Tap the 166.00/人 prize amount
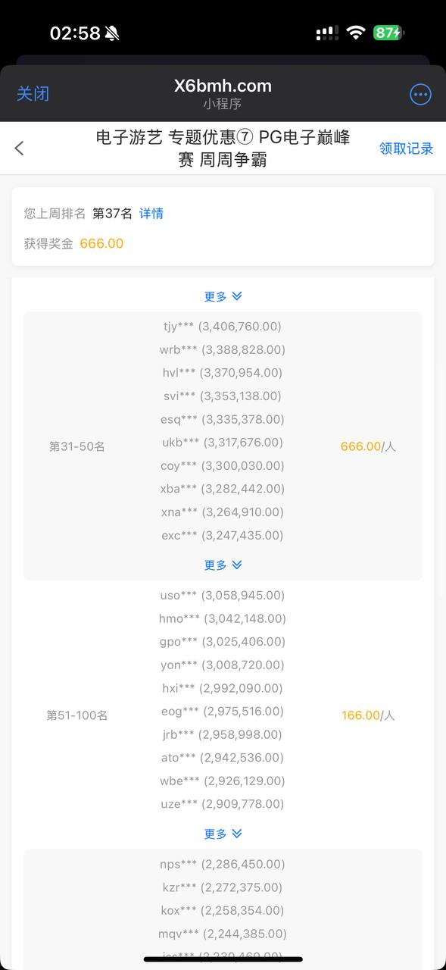 368,715
